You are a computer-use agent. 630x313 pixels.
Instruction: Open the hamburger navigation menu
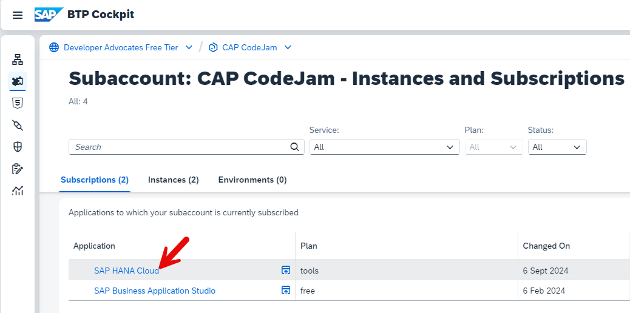[x=17, y=15]
